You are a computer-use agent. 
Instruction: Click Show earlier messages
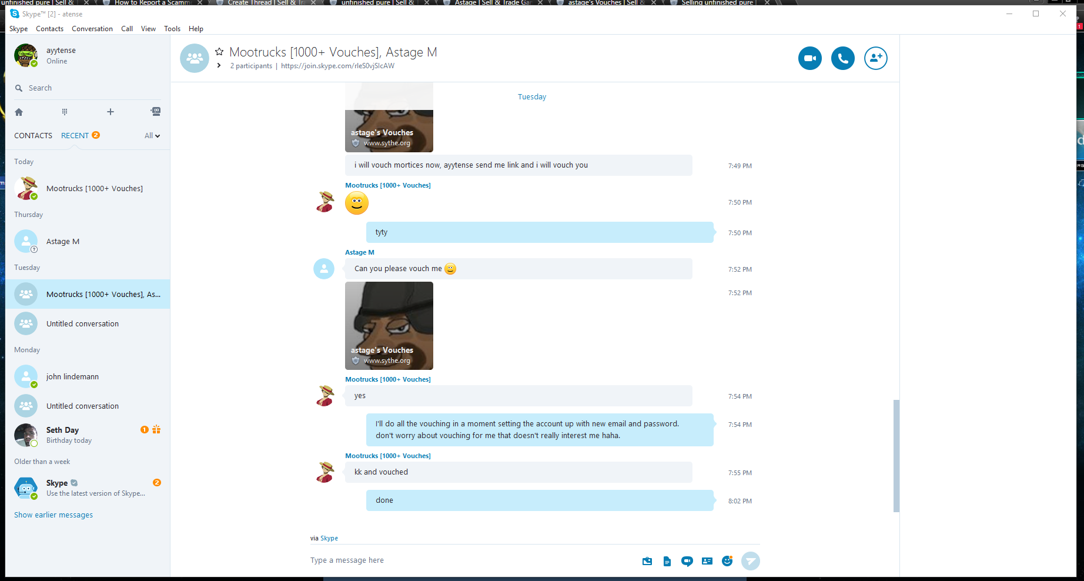click(53, 515)
